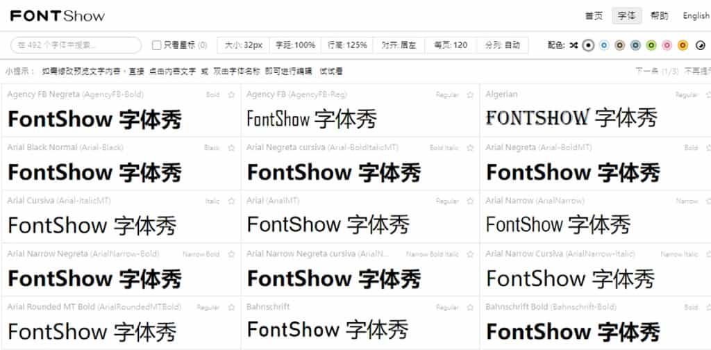Click the Arial Black Normal font name
The width and height of the screenshot is (711, 350).
click(x=65, y=147)
